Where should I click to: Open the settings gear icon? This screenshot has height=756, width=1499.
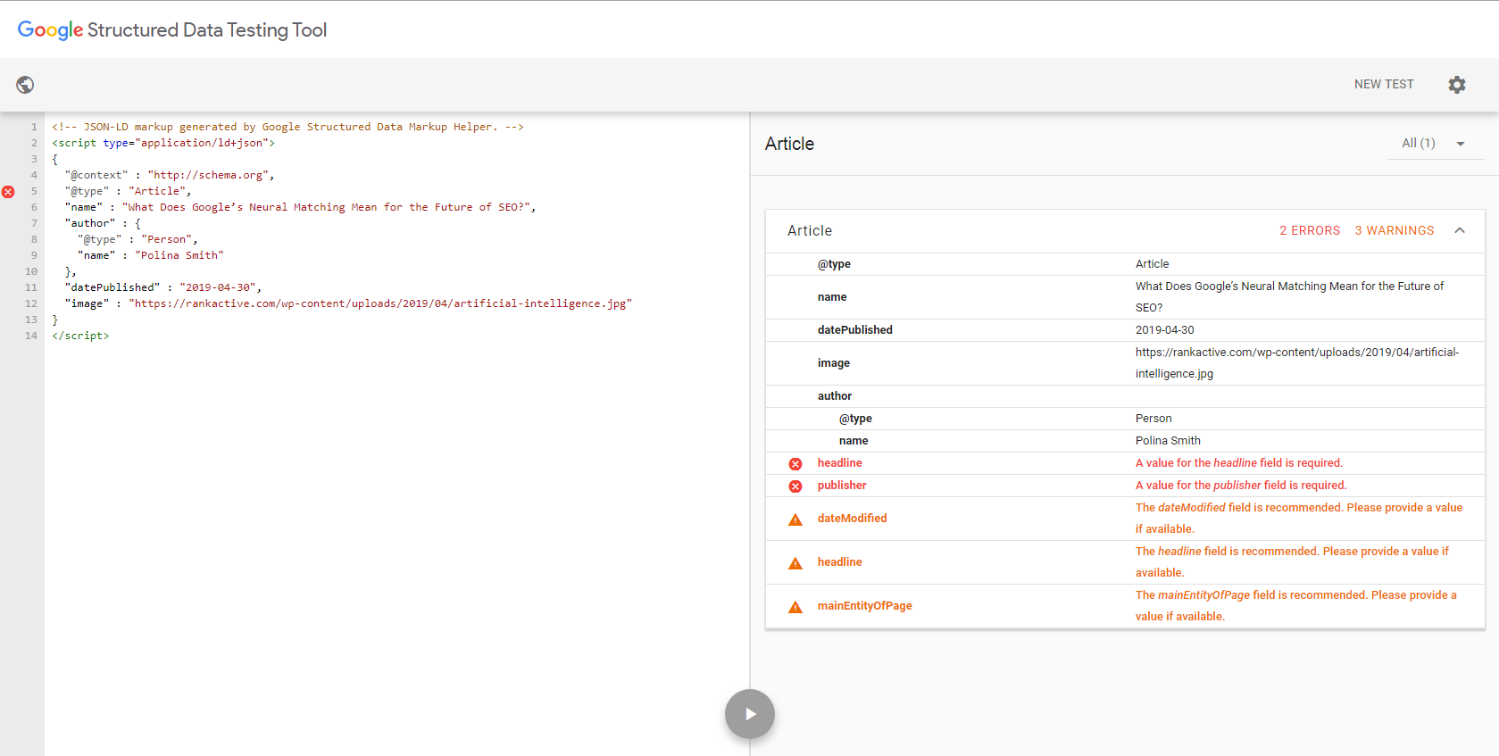click(x=1457, y=85)
